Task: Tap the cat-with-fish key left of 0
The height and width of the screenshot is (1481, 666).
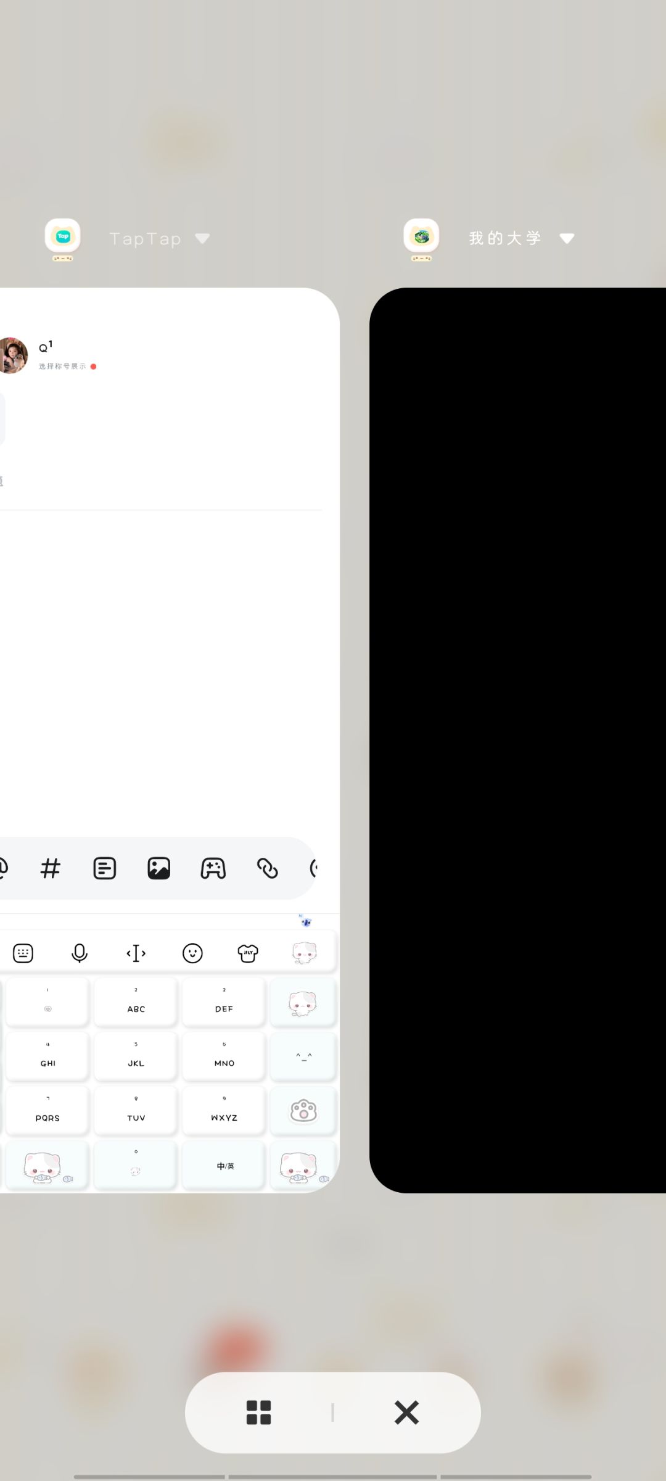Action: pyautogui.click(x=47, y=1166)
